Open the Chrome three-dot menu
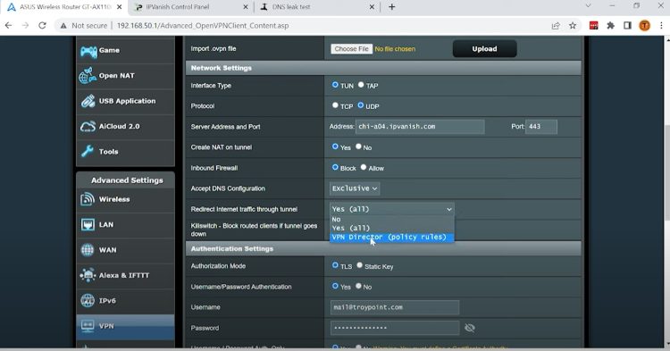The image size is (670, 351). (x=661, y=26)
